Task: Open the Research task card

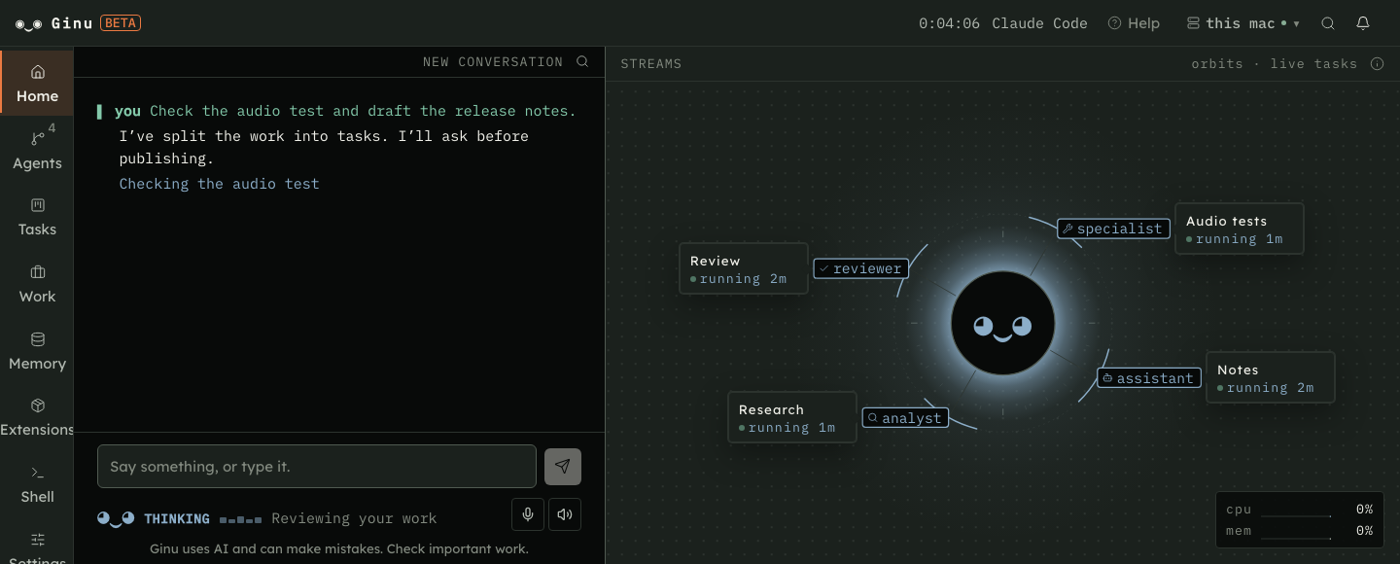Action: 792,417
